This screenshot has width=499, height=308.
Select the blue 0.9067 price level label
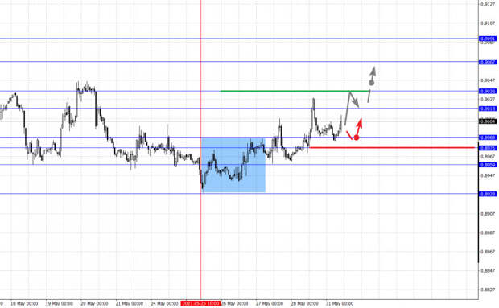[488, 62]
